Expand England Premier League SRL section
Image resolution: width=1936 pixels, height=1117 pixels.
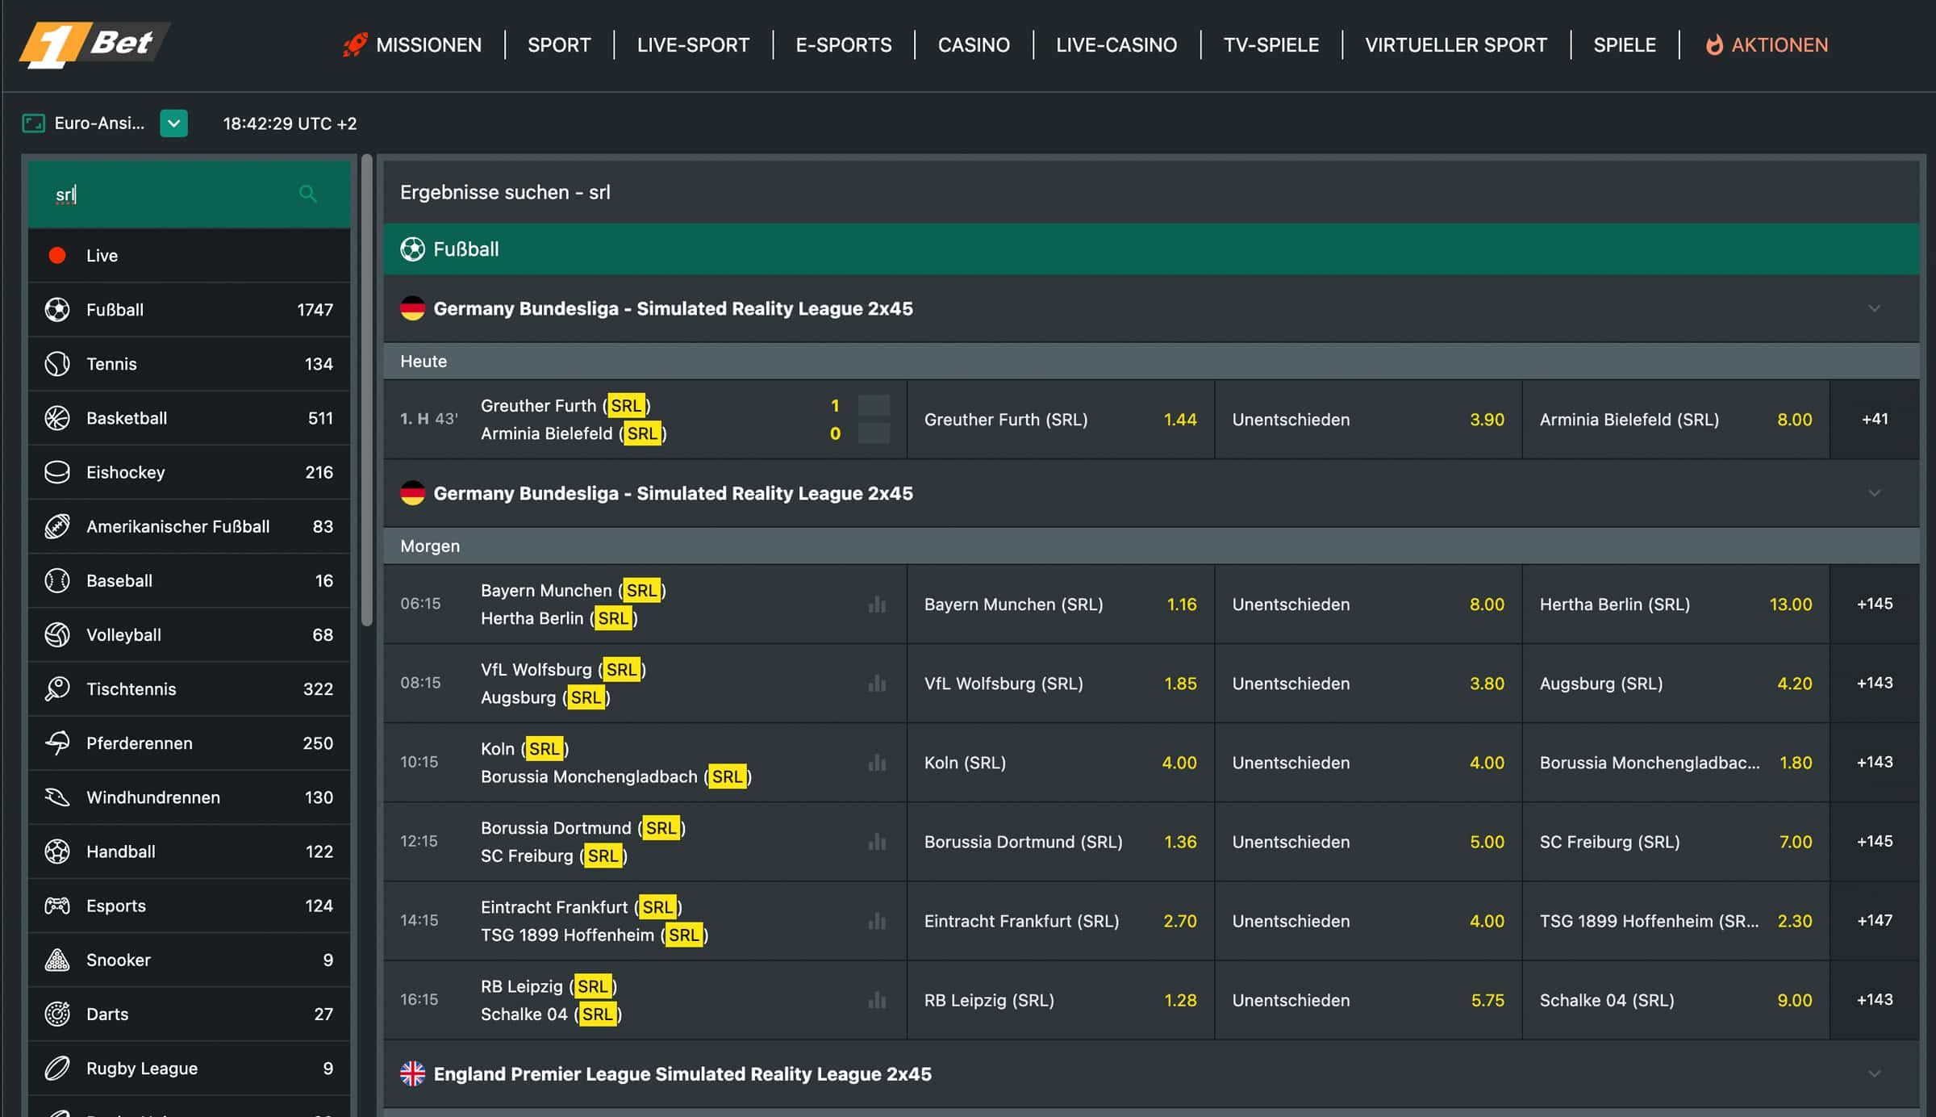point(1875,1074)
